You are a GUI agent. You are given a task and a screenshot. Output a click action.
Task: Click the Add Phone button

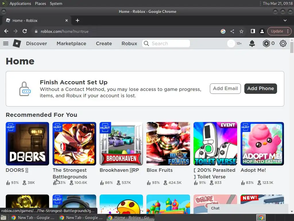tap(260, 89)
